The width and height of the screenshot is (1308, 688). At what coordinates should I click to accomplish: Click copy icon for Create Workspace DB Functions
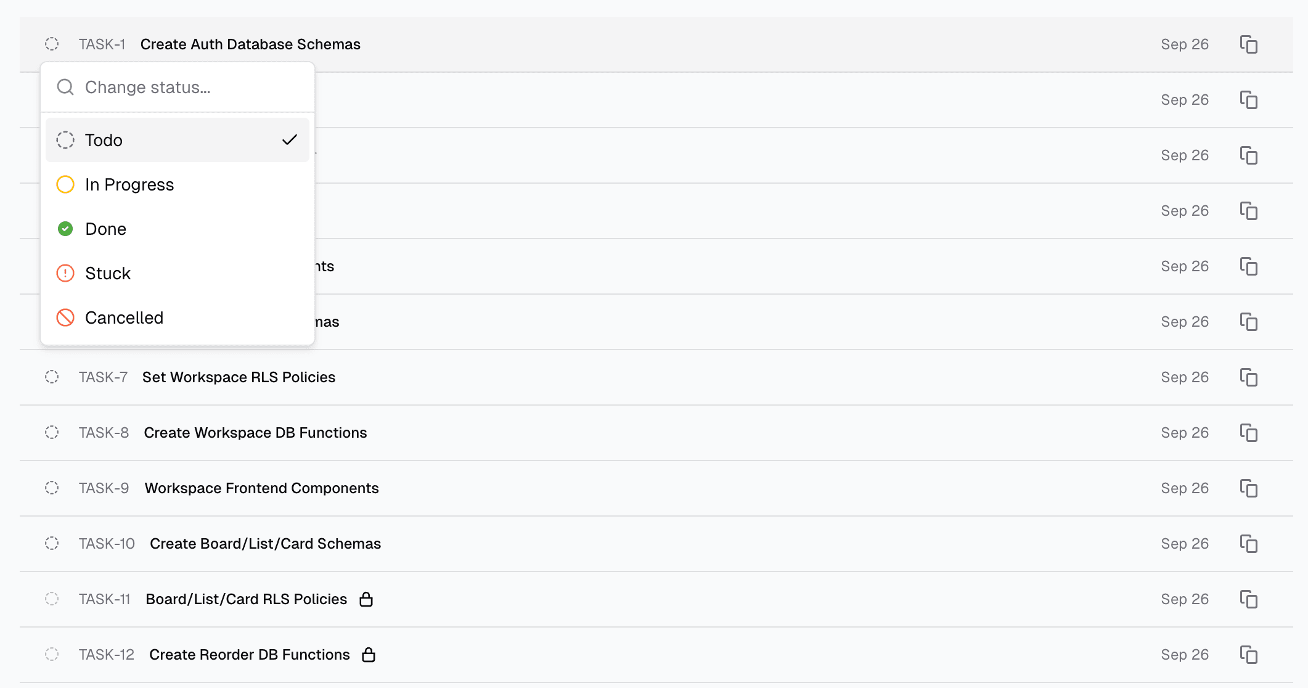pos(1248,433)
